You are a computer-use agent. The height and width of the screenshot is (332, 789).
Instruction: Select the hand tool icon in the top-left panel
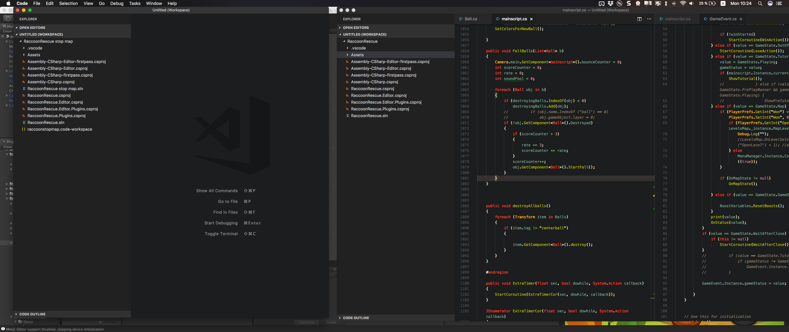(x=8, y=18)
